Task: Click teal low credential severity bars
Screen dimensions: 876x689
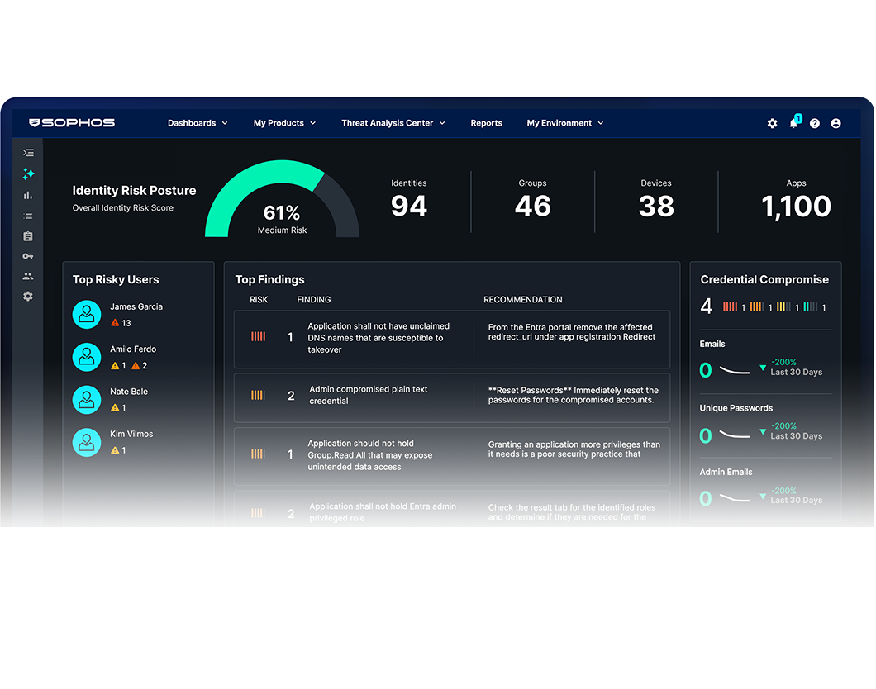Action: click(x=810, y=306)
